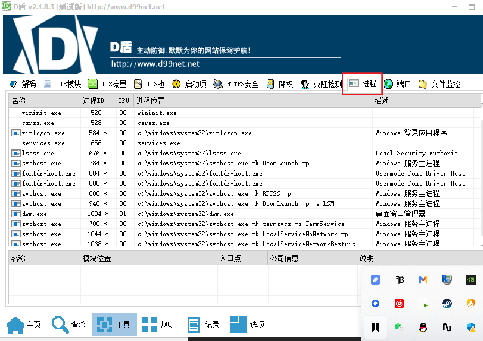Click the black wave-shaped N tray icon

tap(447, 327)
